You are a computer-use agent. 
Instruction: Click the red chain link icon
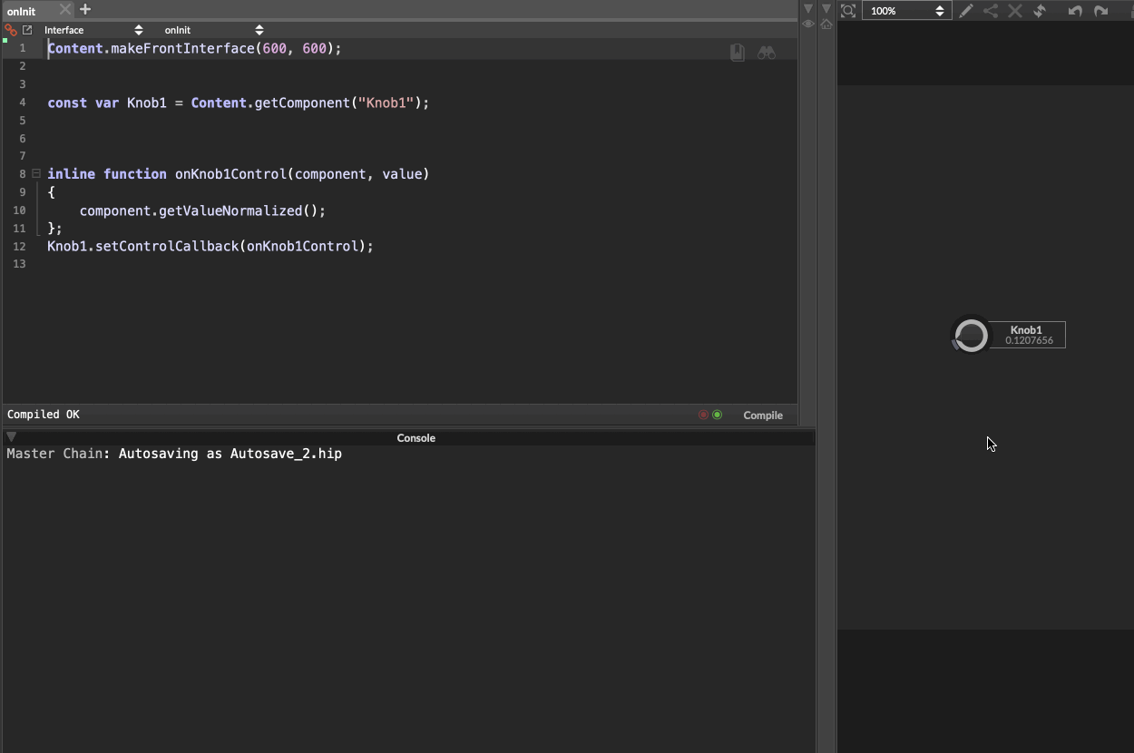11,30
